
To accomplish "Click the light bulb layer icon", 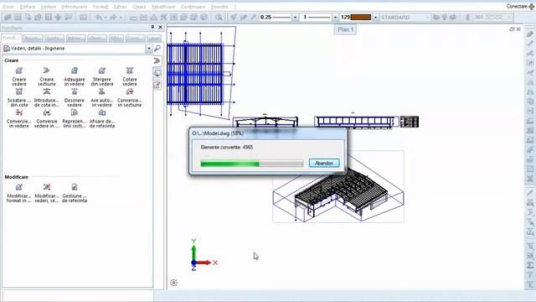I will click(445, 17).
